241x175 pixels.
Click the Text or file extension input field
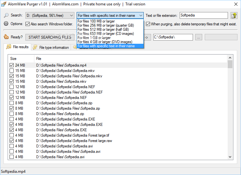coord(204,15)
